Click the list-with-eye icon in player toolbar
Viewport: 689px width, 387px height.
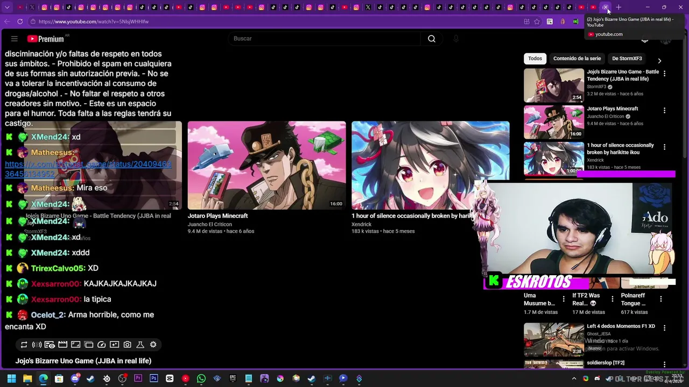coord(50,345)
